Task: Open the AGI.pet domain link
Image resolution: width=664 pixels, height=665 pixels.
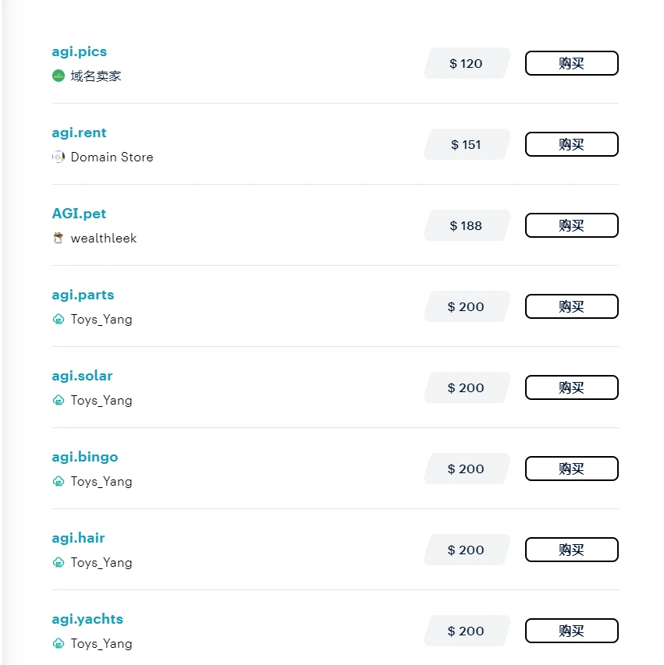Action: pos(80,214)
